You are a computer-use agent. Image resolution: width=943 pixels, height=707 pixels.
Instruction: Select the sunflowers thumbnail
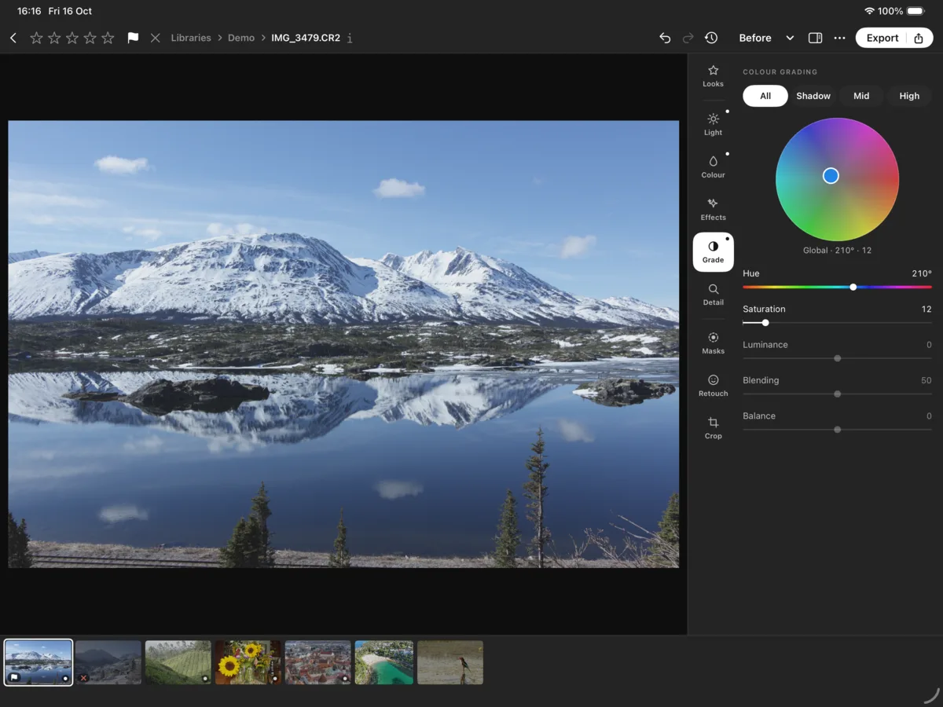[248, 662]
